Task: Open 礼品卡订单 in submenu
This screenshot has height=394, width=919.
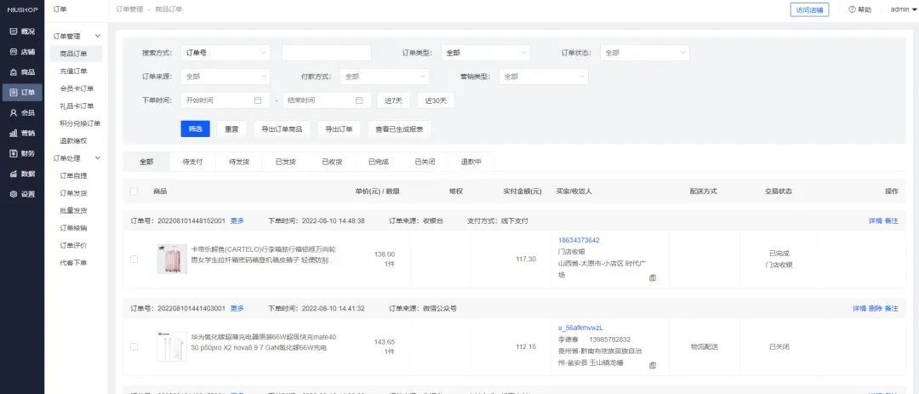Action: 77,106
